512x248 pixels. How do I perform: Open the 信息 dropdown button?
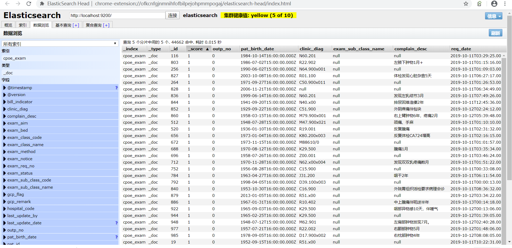pyautogui.click(x=494, y=16)
